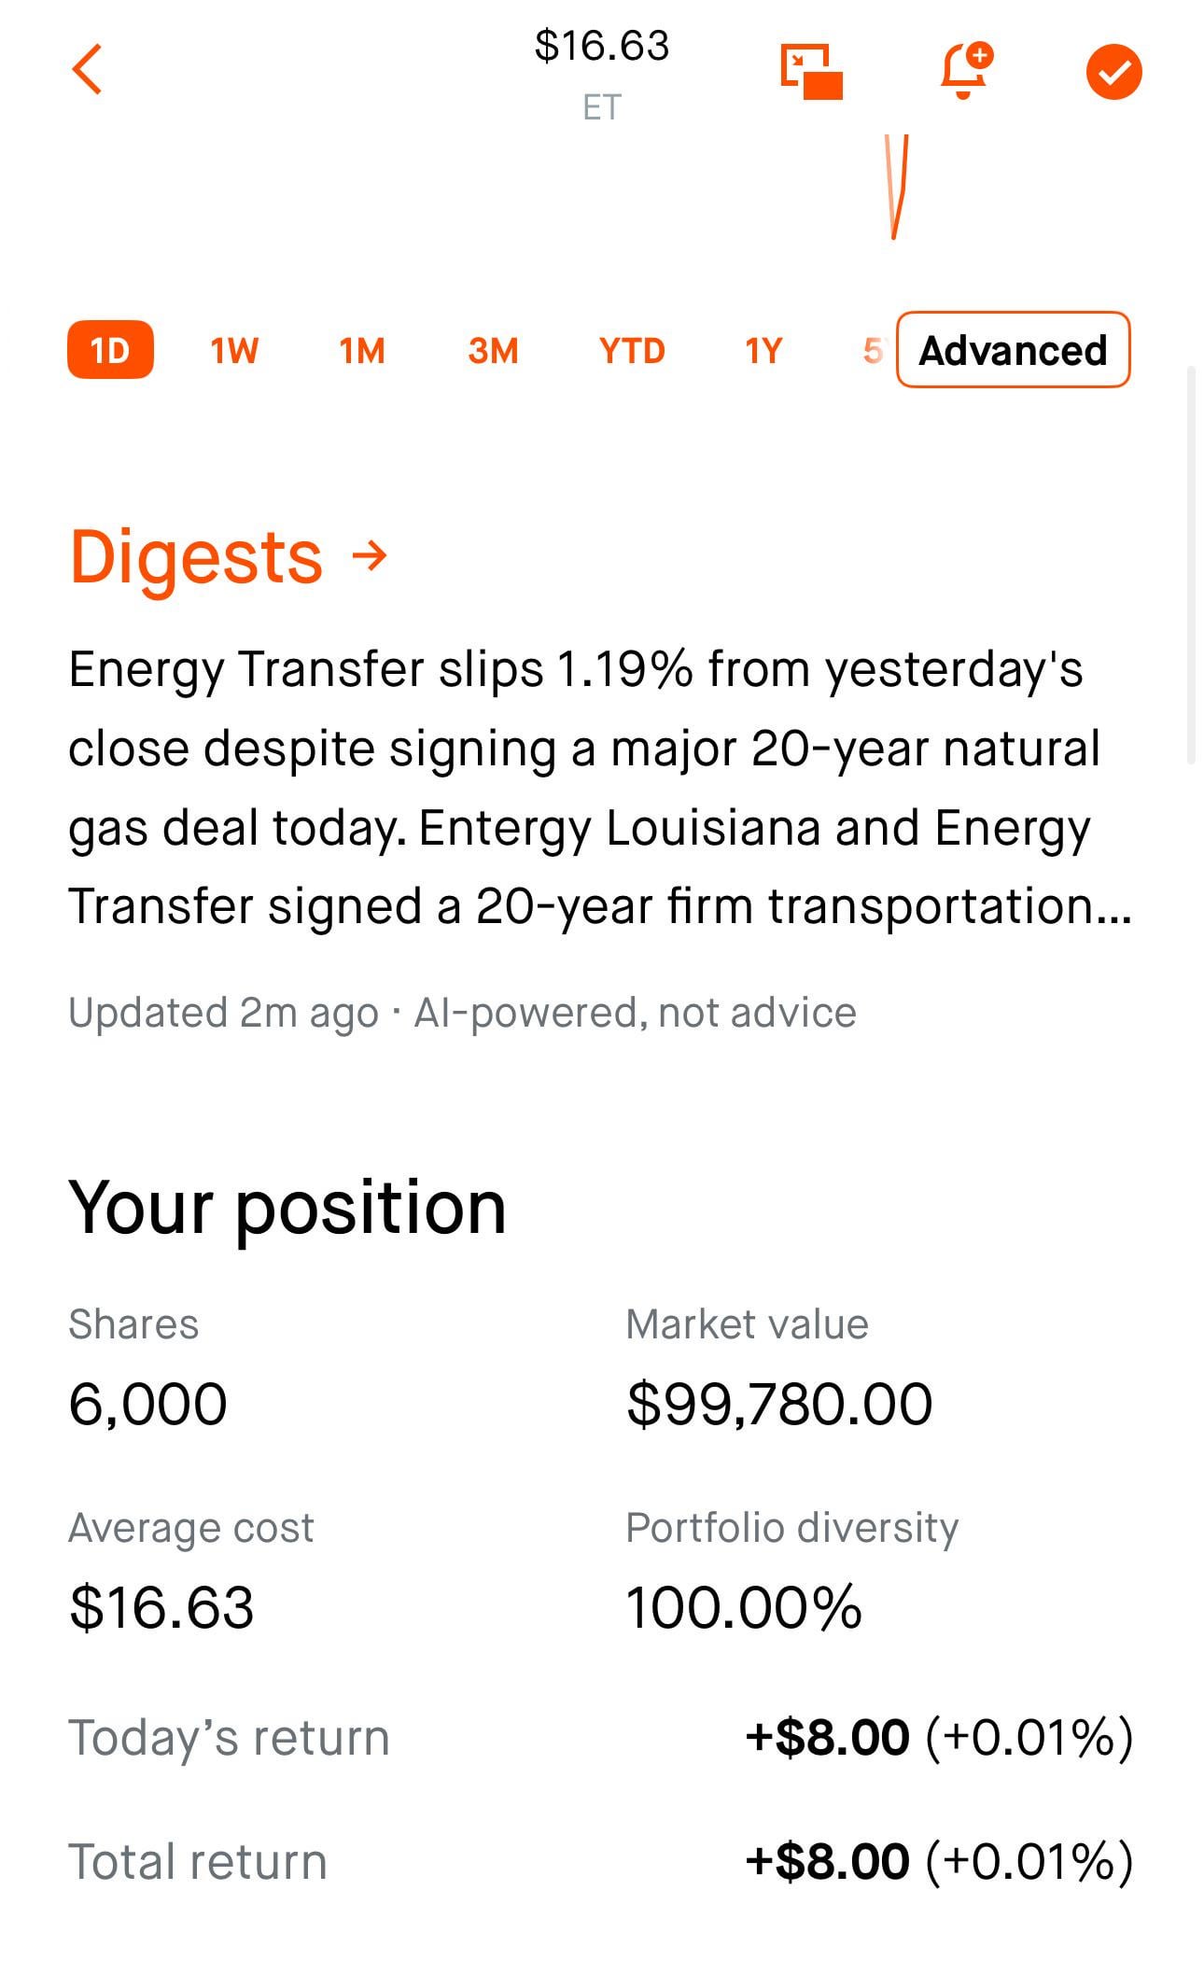Image resolution: width=1204 pixels, height=1974 pixels.
Task: Open Digests via the arrow icon
Action: point(370,556)
